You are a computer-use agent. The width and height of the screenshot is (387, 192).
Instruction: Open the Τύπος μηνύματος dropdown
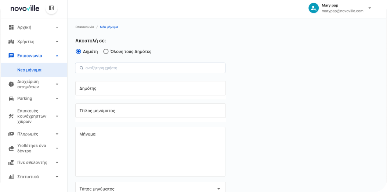tap(151, 188)
